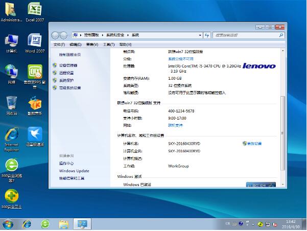
Task: Open Kuwo Music desktop icon
Action: pyautogui.click(x=35, y=105)
